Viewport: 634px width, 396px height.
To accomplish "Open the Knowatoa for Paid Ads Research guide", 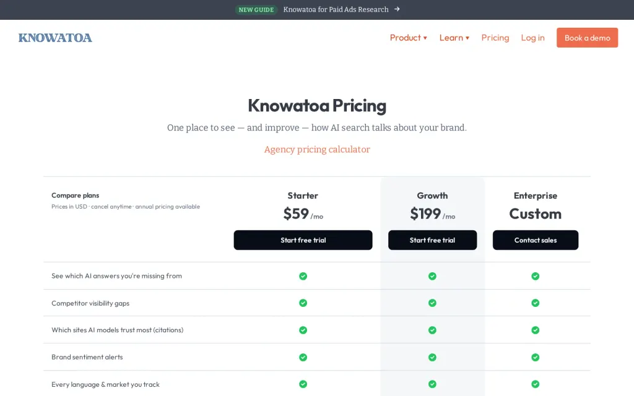I will (336, 9).
